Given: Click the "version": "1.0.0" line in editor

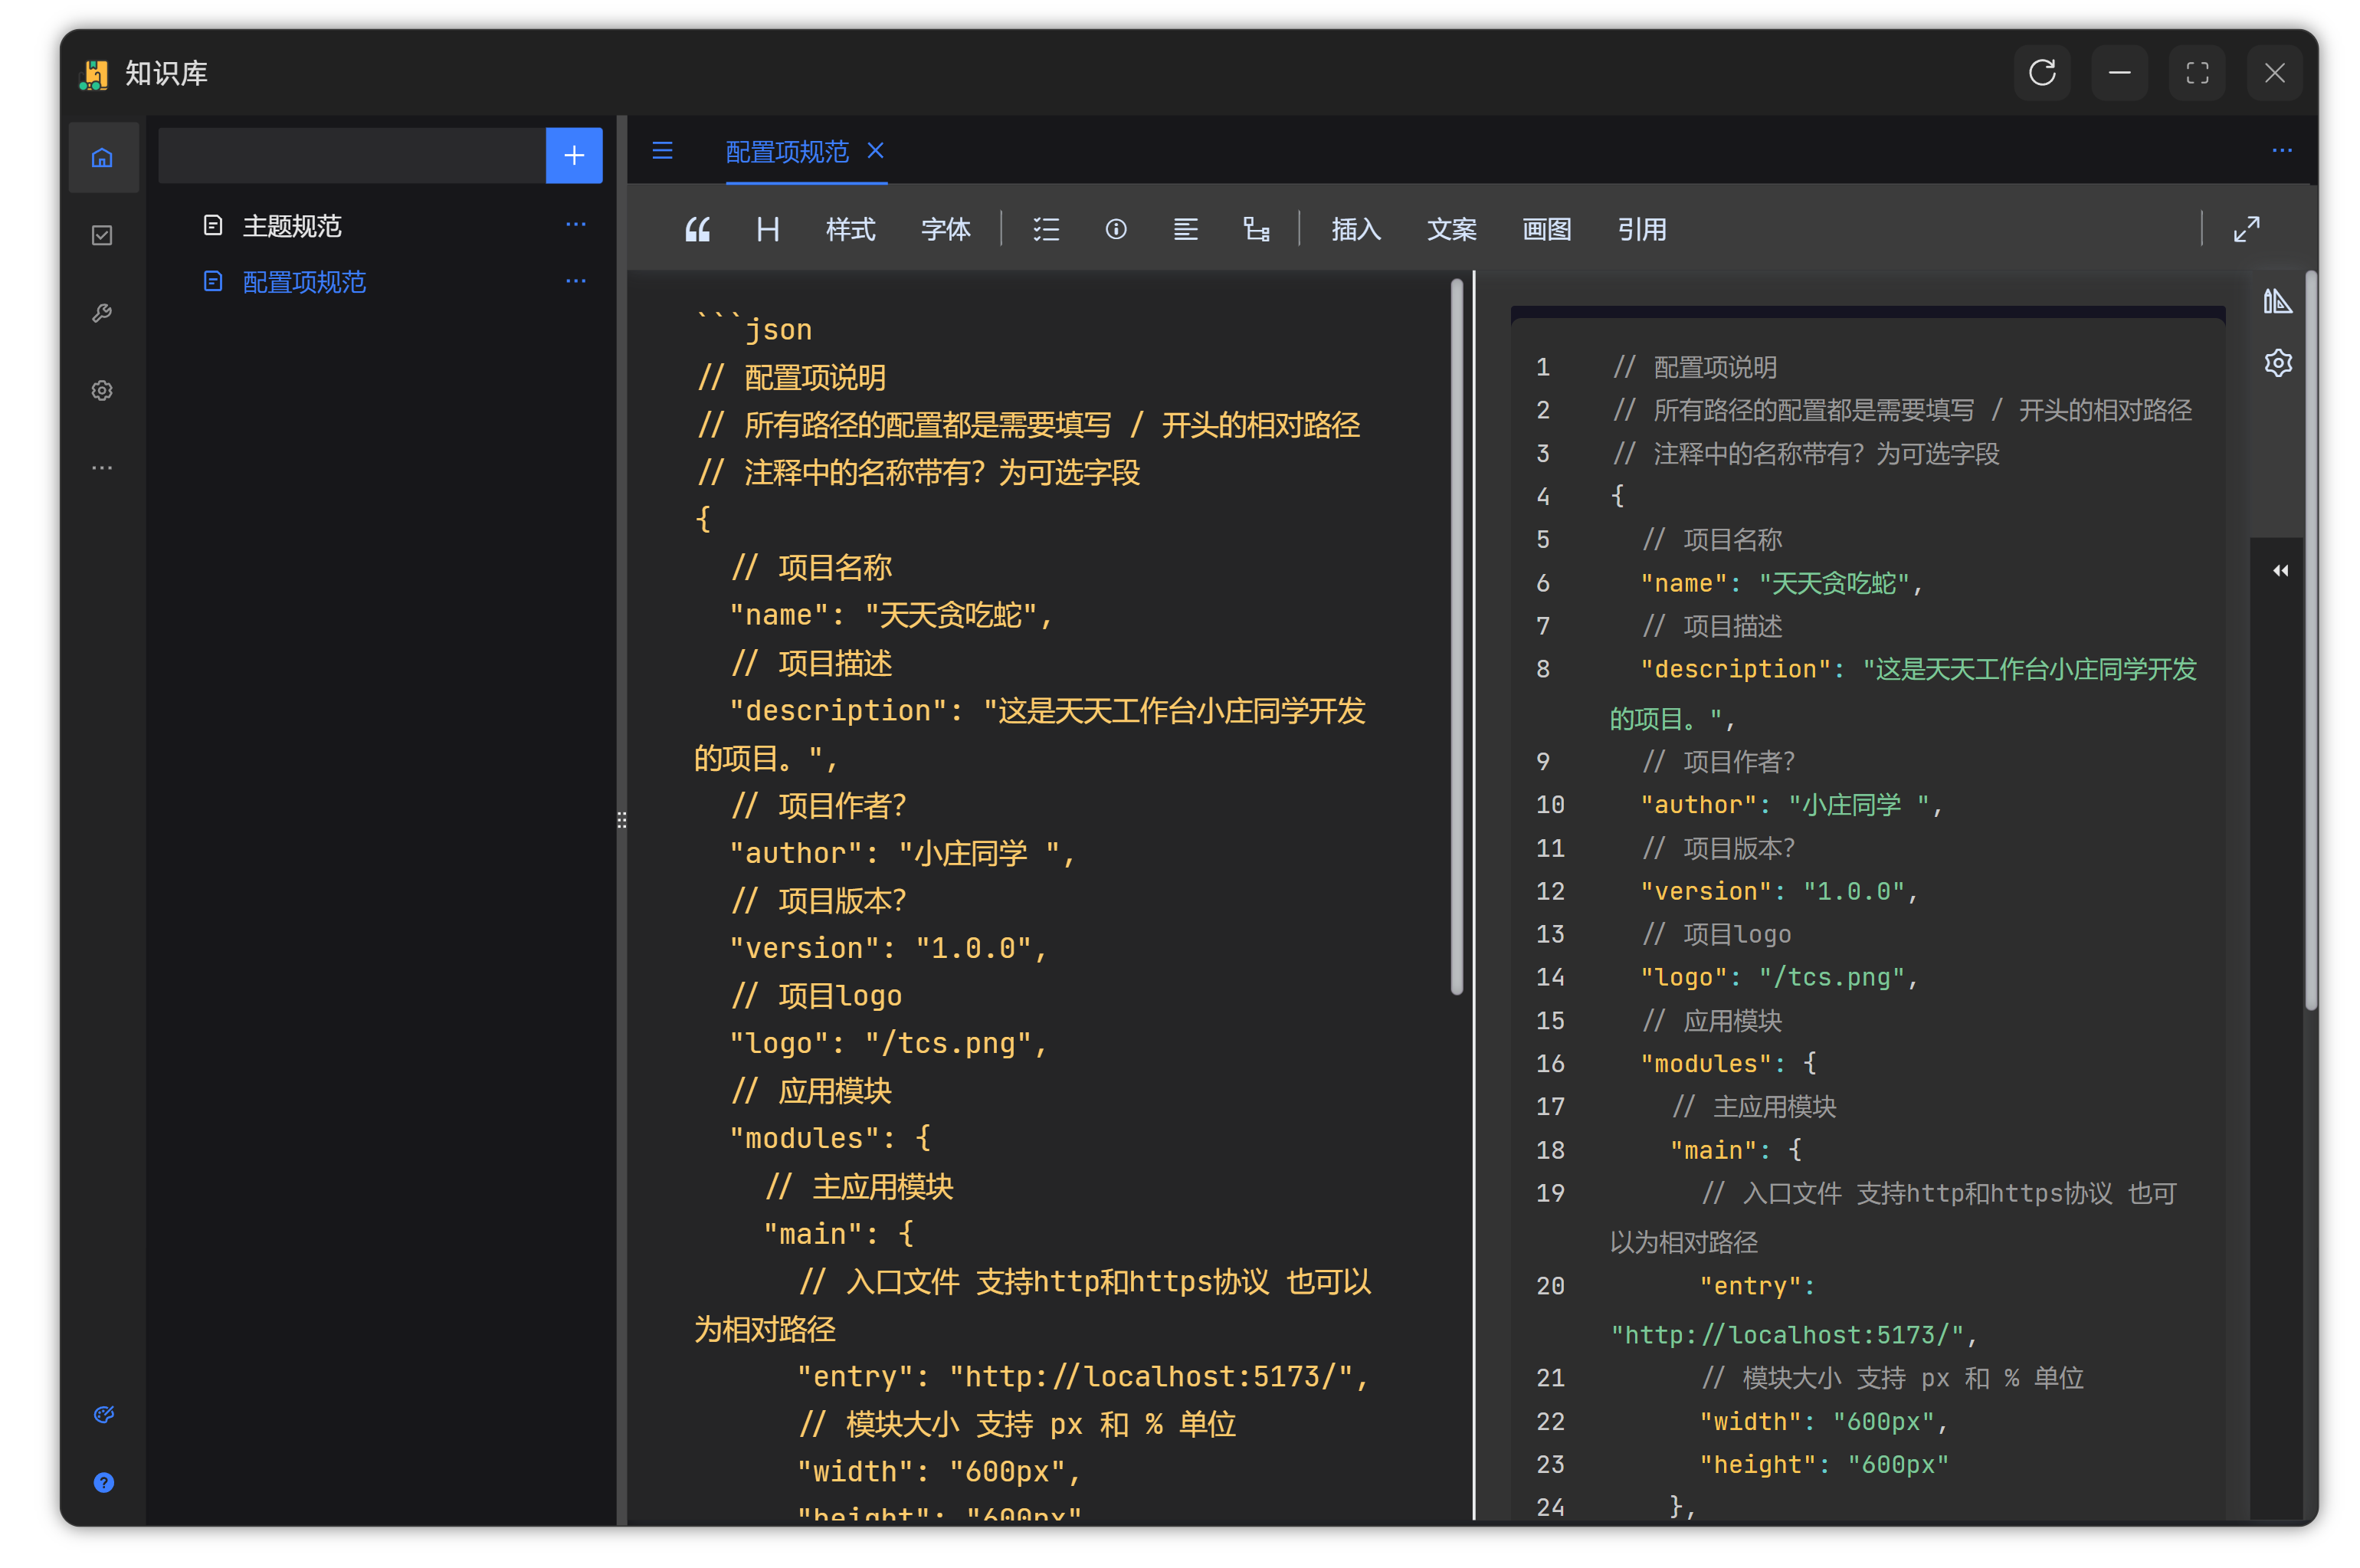Looking at the screenshot, I should pos(889,947).
